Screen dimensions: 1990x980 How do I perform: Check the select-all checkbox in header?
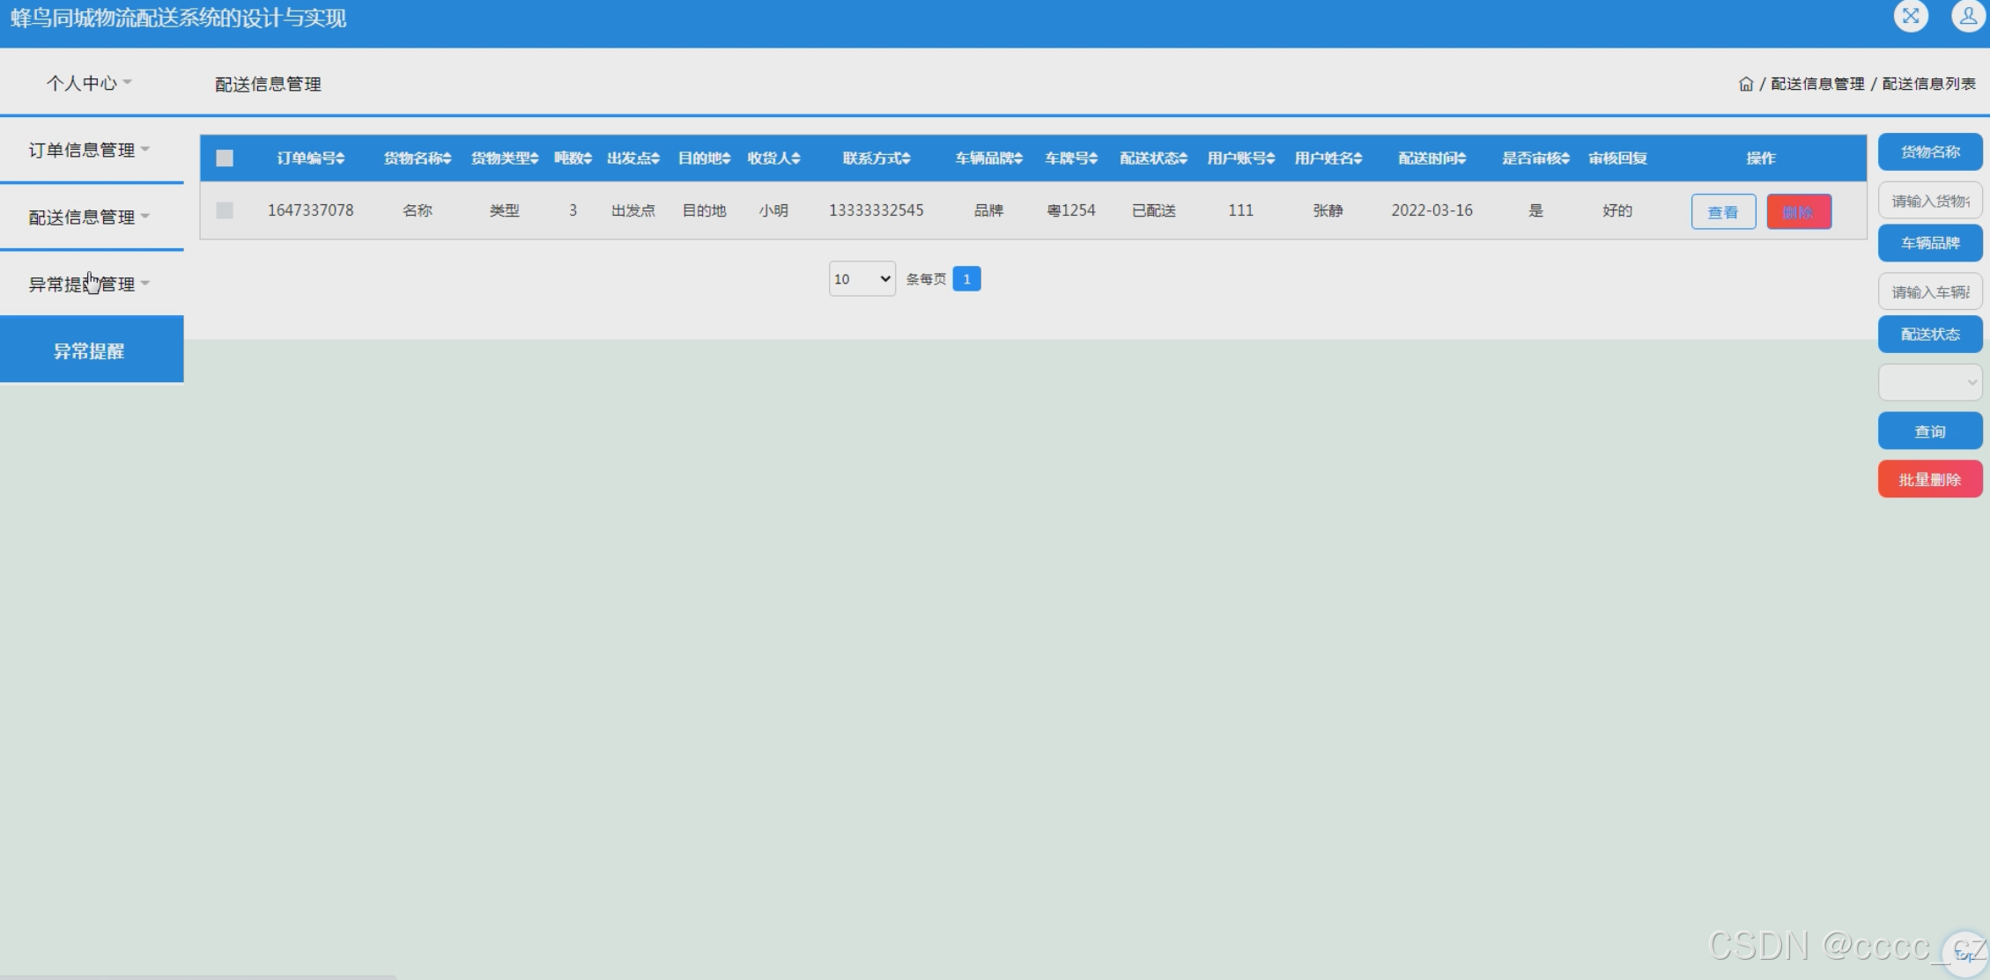[225, 158]
